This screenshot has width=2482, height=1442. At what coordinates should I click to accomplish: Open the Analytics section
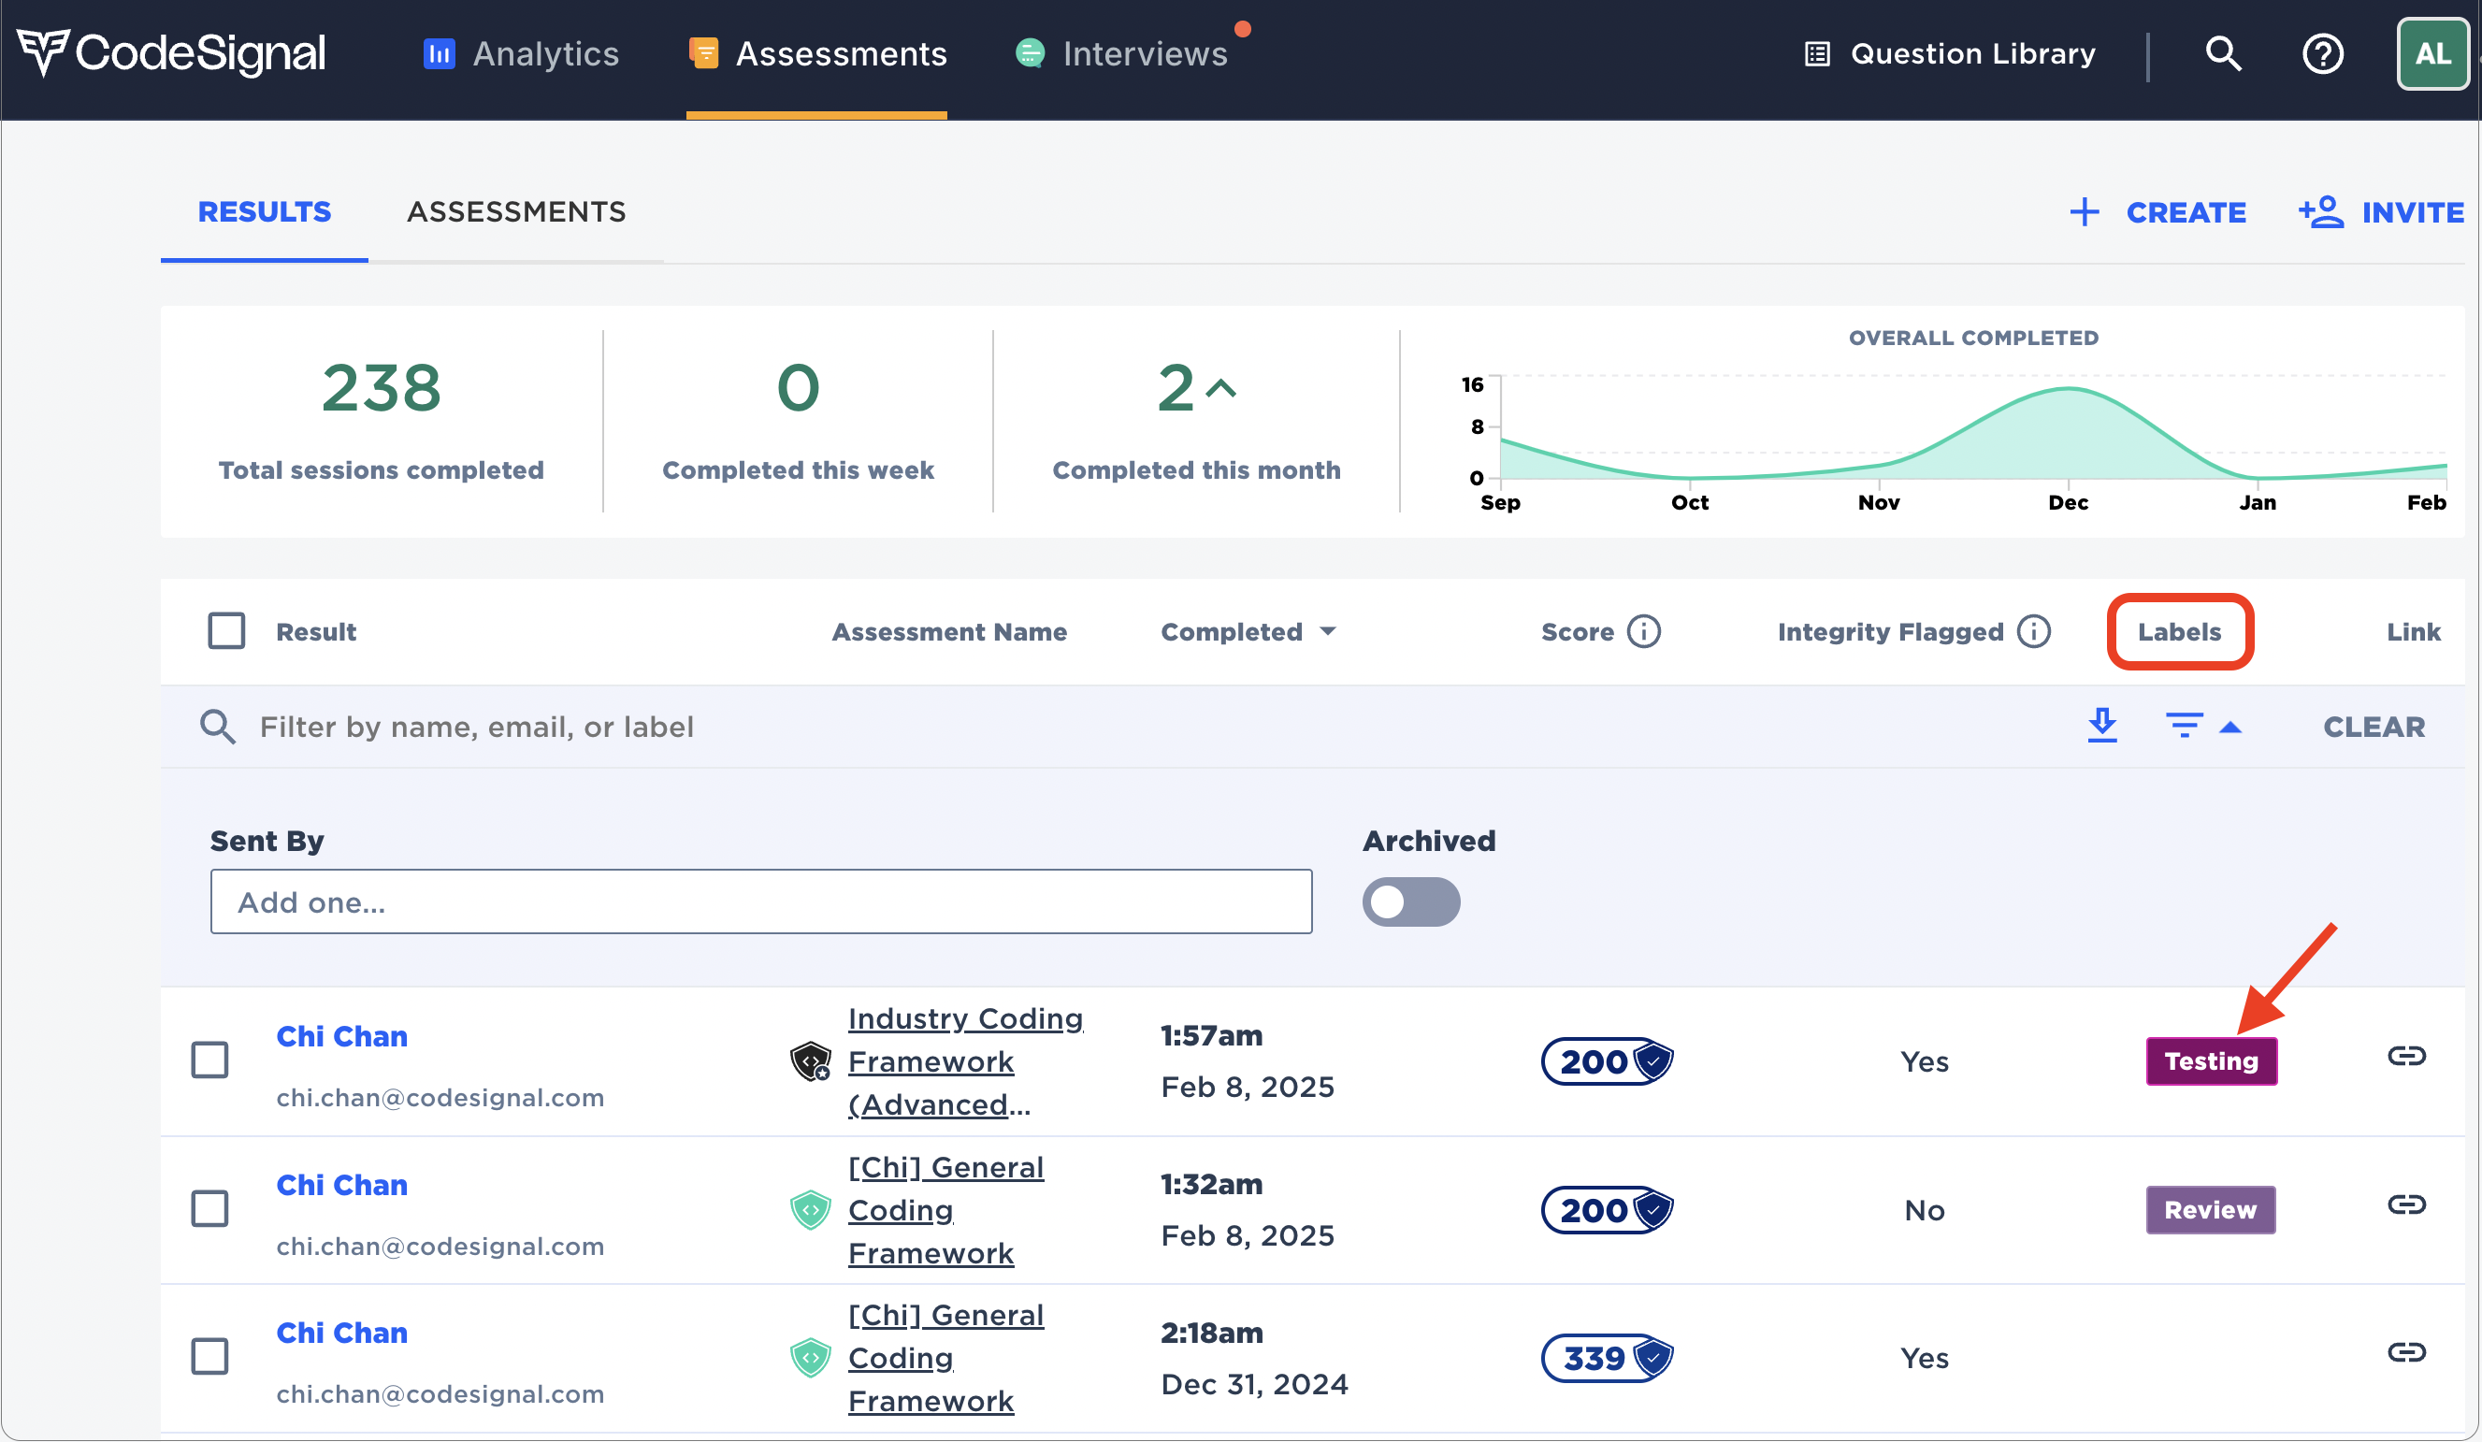[x=521, y=53]
